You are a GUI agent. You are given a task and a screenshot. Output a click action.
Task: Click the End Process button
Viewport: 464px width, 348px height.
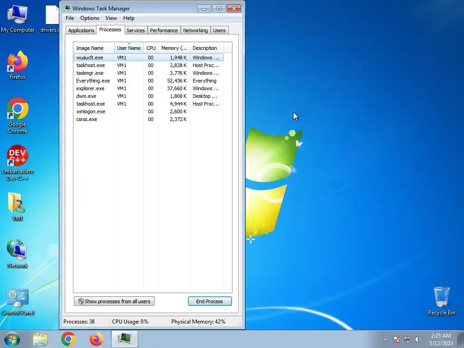210,301
